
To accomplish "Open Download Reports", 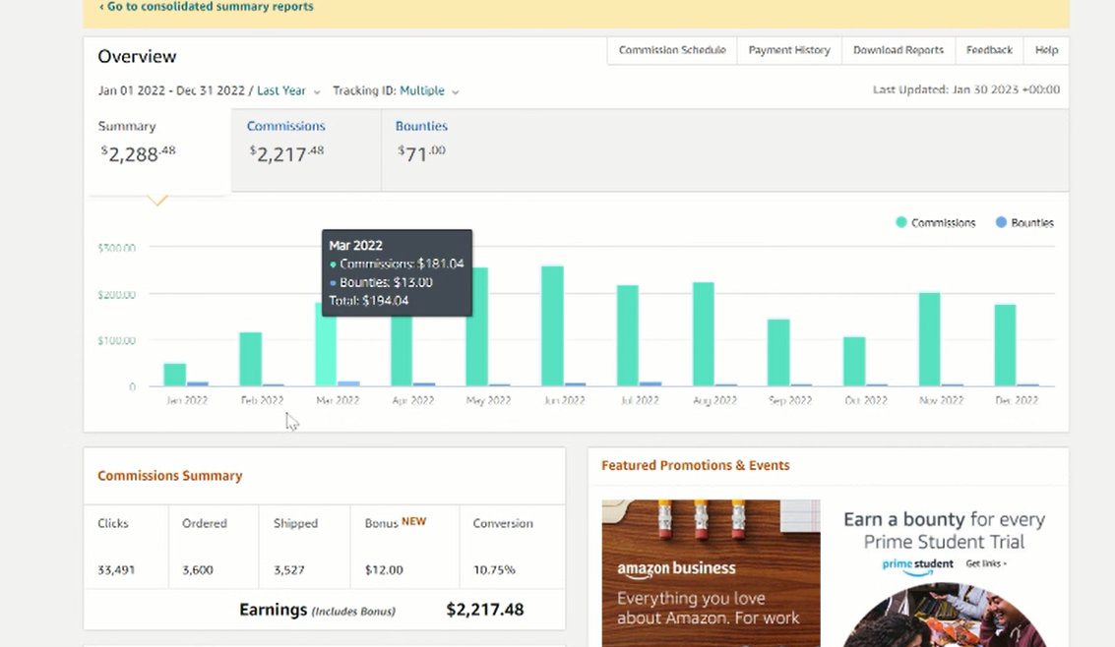I will (898, 50).
